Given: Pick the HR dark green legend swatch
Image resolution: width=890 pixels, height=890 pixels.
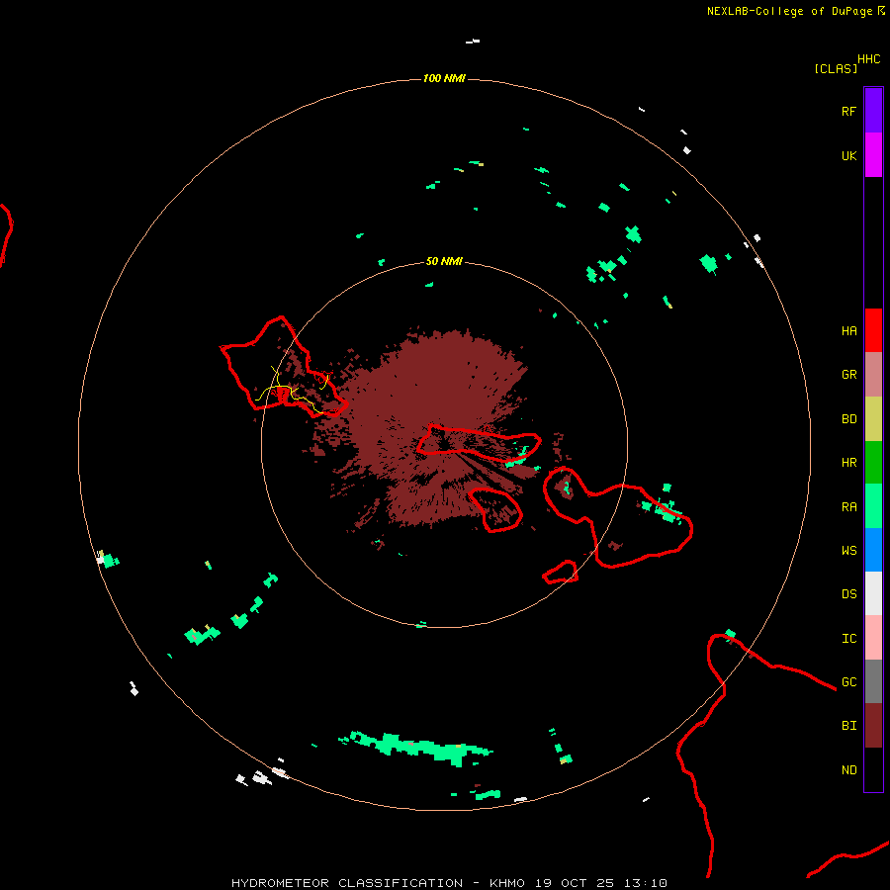Looking at the screenshot, I should coord(873,463).
